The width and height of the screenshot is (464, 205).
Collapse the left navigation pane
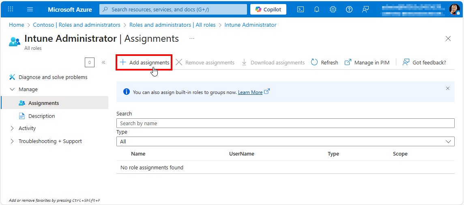[x=103, y=62]
